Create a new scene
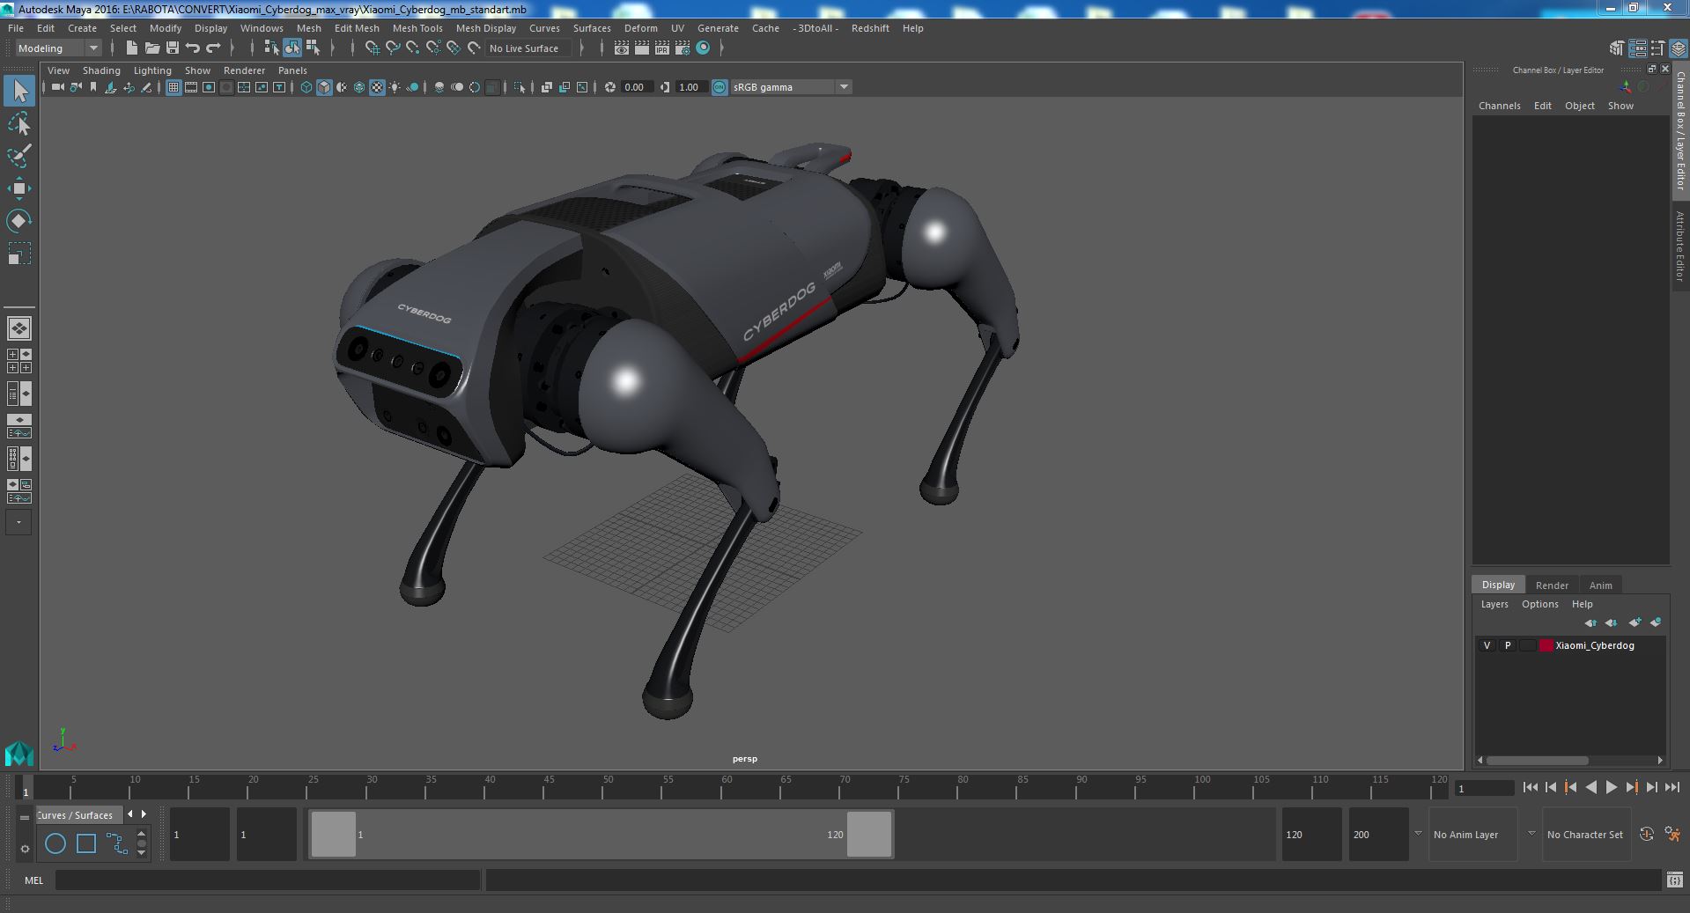1690x913 pixels. [x=131, y=48]
